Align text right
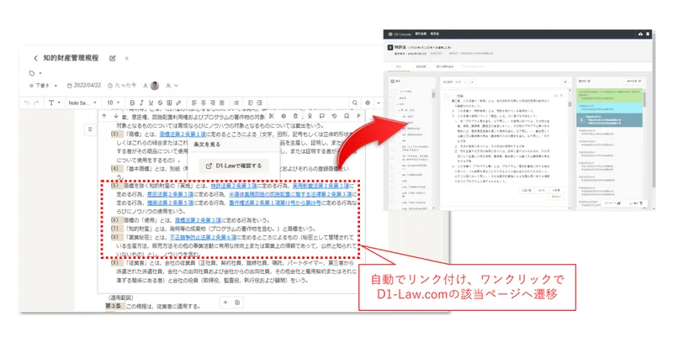This screenshot has height=353, width=673. coord(213,103)
